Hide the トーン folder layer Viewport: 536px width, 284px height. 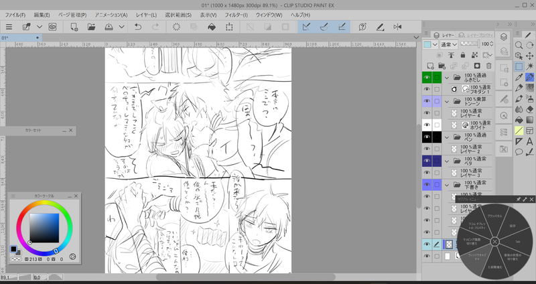click(x=427, y=101)
